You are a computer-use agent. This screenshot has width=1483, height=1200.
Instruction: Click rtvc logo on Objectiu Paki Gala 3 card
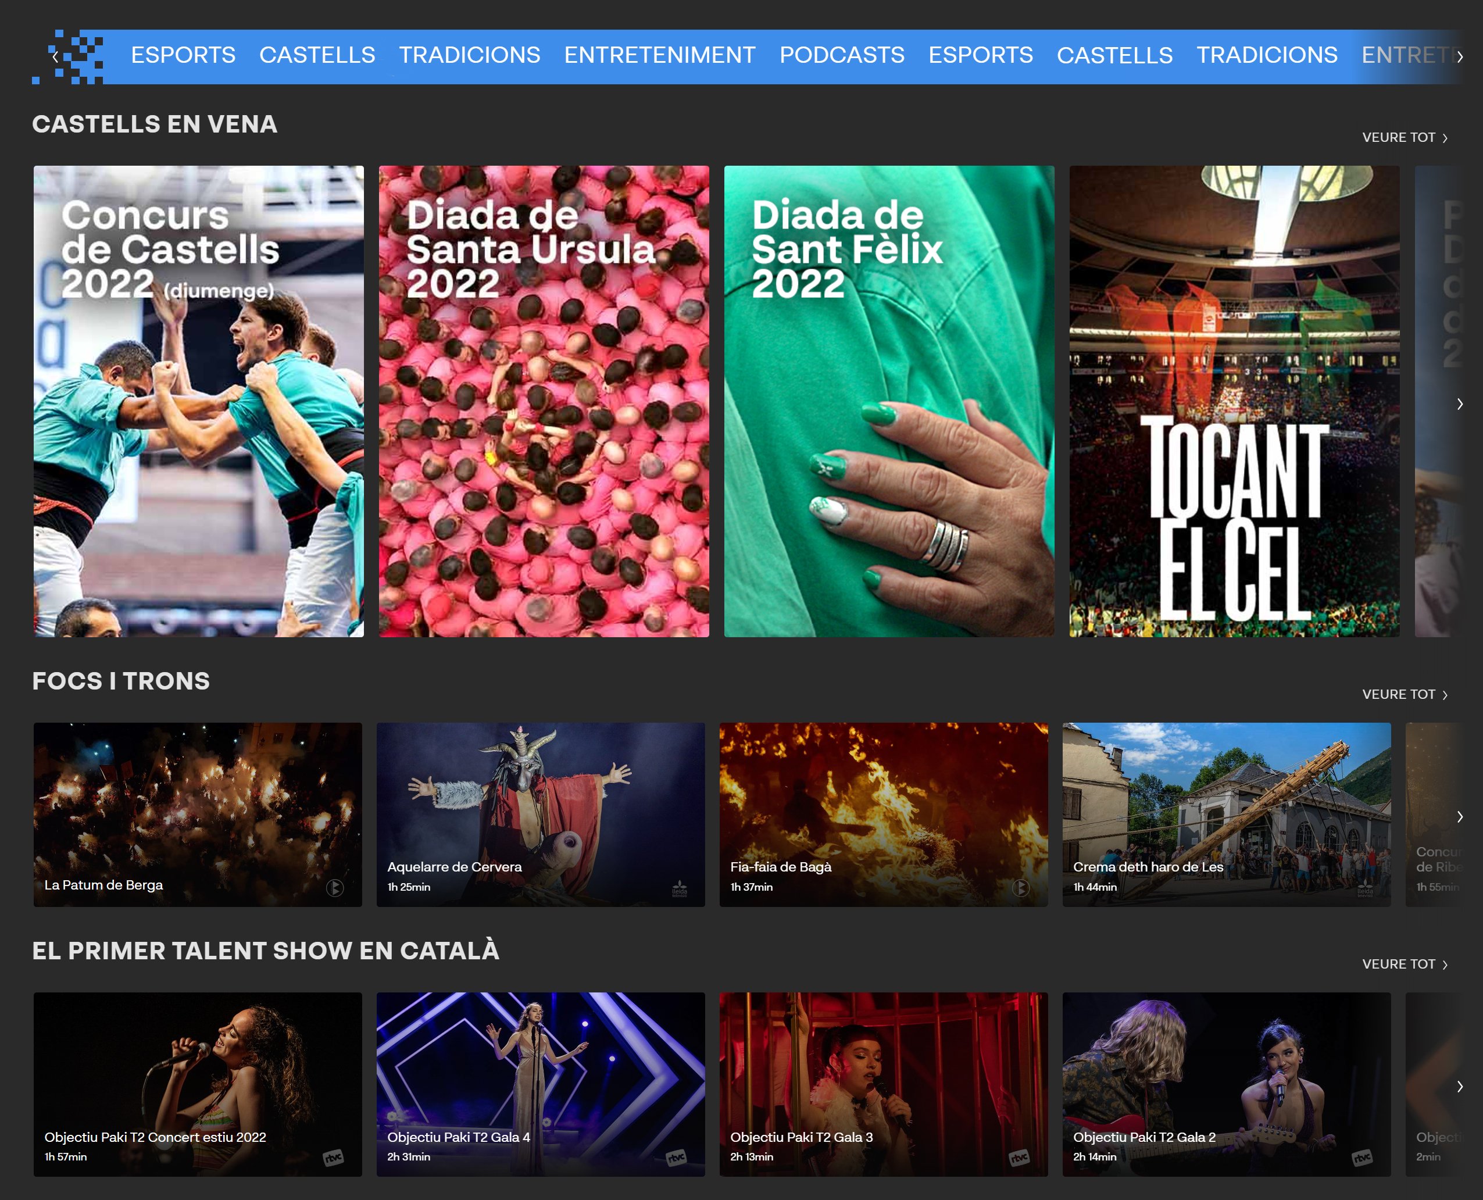click(x=1019, y=1158)
